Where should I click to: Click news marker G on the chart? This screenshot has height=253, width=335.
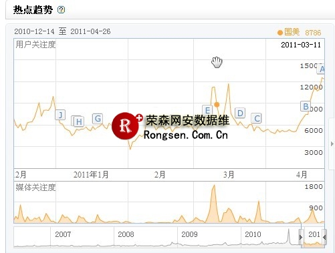coord(98,119)
